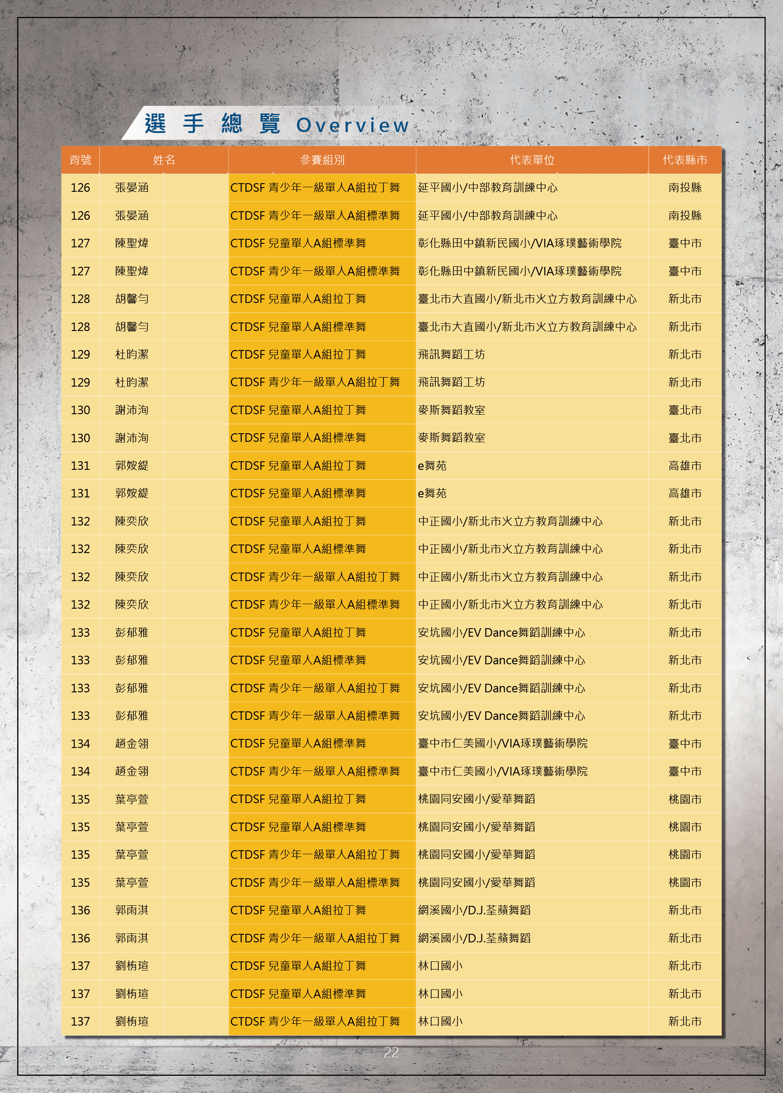The width and height of the screenshot is (783, 1093).
Task: Click 林口國小 in the 137 兒童標準舞 row
Action: [440, 994]
